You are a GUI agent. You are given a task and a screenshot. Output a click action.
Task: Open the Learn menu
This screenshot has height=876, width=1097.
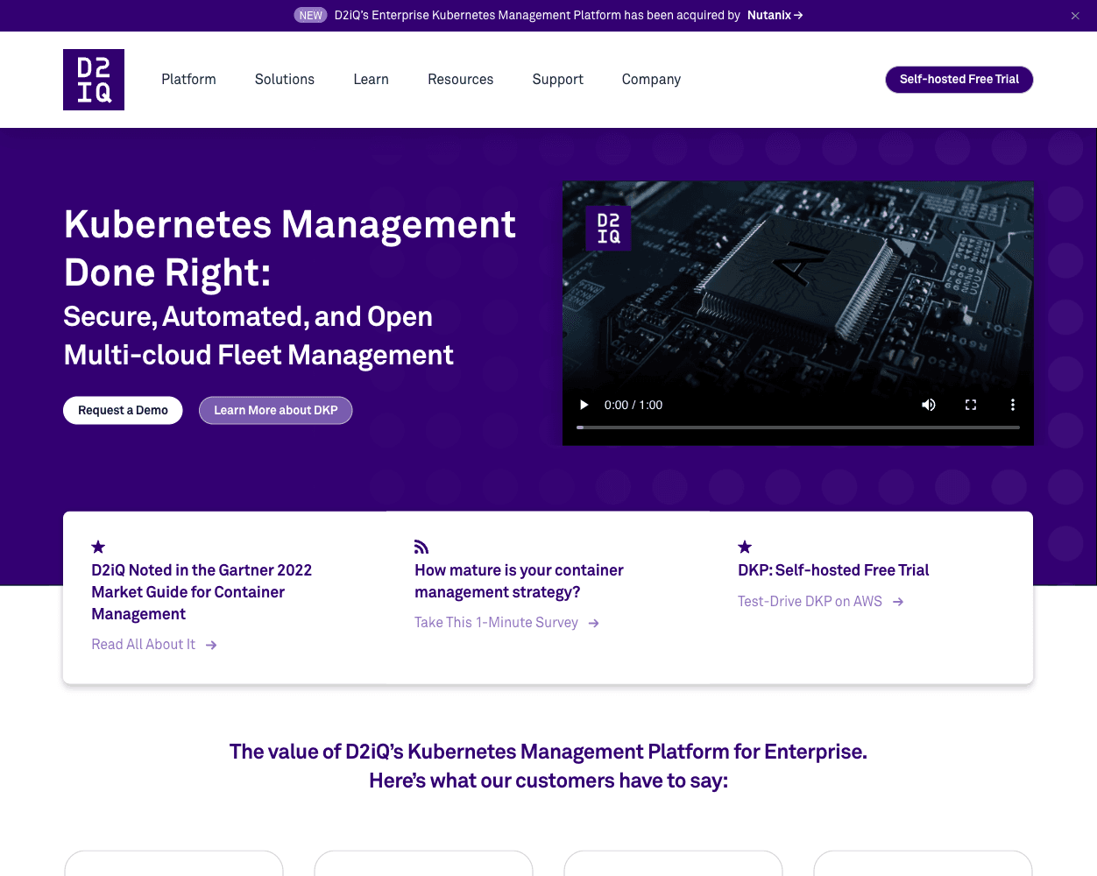click(371, 80)
